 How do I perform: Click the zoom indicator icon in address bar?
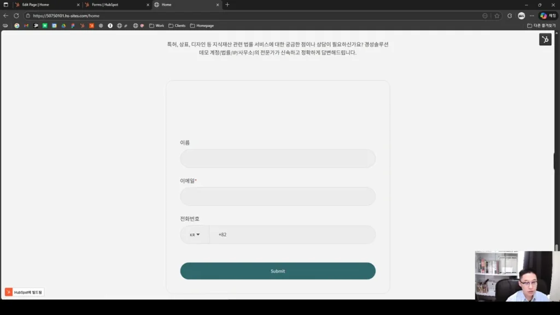[485, 16]
